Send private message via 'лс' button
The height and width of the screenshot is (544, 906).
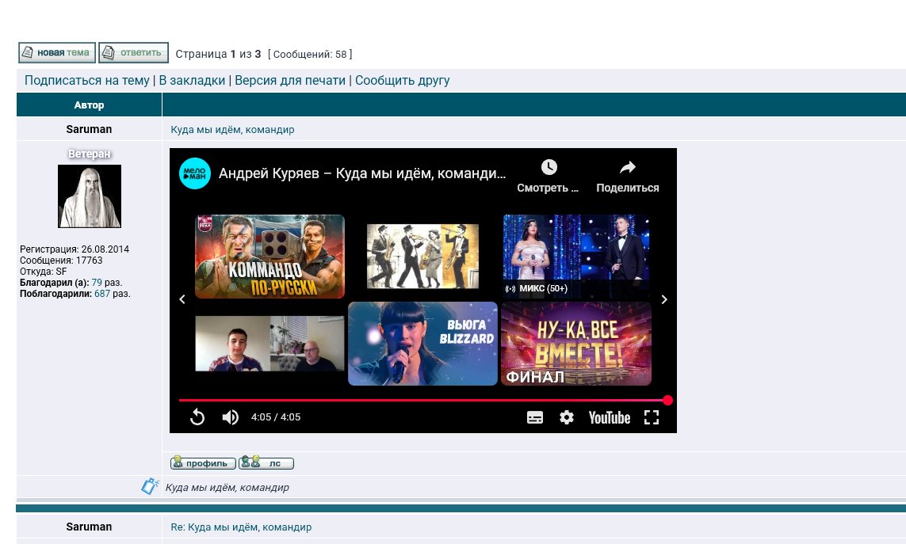pos(266,463)
